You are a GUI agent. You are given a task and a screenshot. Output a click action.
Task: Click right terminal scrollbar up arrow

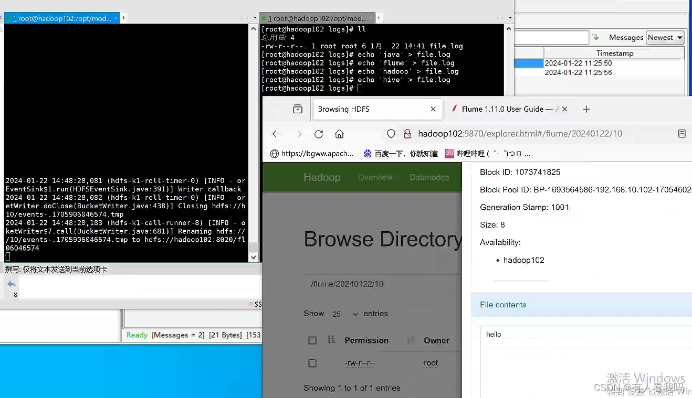pos(508,28)
